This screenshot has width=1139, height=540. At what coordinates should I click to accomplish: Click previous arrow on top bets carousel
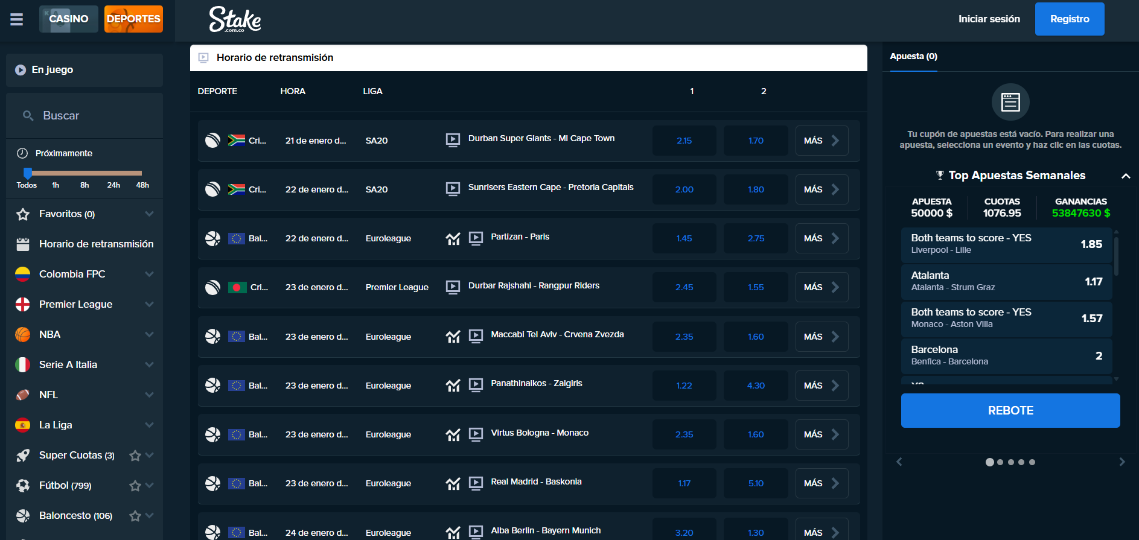coord(899,462)
